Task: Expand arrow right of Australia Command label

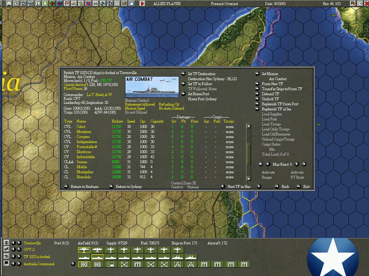Action: coord(73,263)
